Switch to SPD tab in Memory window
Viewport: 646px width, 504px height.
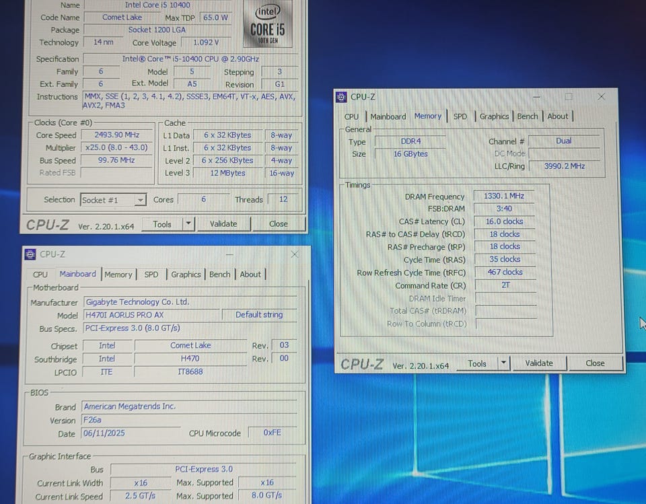pos(460,116)
